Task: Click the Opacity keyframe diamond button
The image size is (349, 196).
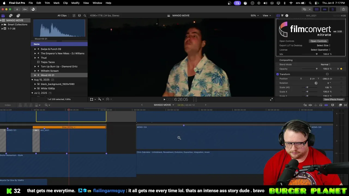Action: pos(341,69)
